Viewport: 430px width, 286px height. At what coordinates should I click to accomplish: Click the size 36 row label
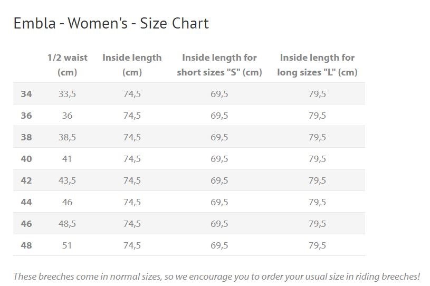[x=26, y=116]
